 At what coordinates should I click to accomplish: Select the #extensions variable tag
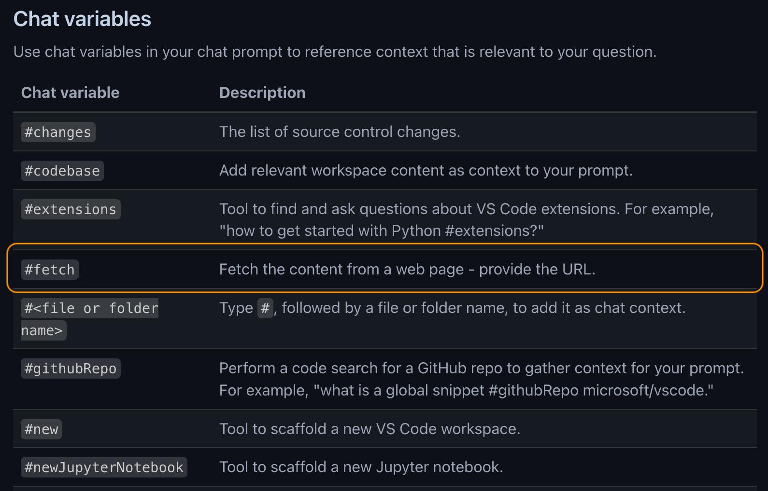point(71,209)
